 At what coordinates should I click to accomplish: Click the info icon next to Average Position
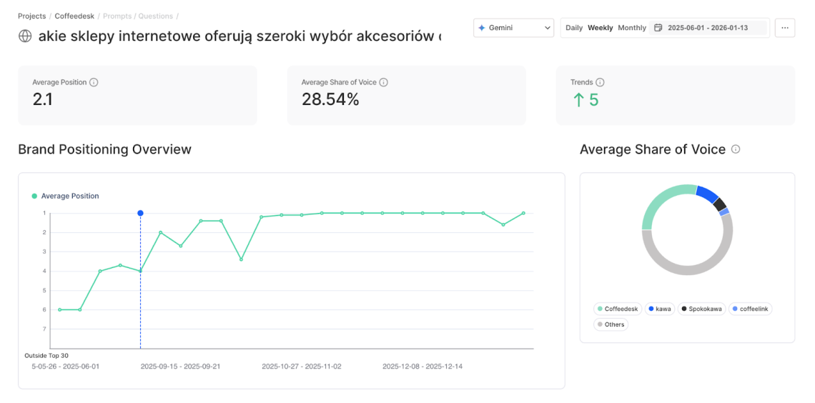(94, 82)
